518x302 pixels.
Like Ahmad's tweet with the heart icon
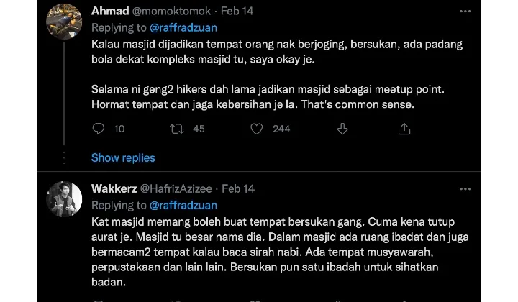click(256, 129)
